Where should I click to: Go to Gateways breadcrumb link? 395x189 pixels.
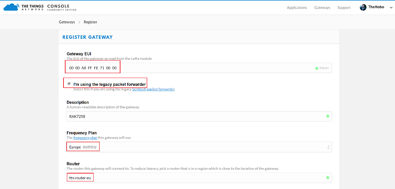coord(67,22)
